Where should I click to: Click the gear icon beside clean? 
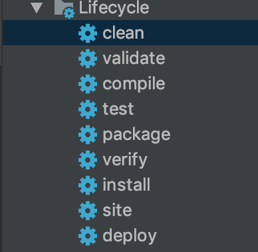pos(88,33)
